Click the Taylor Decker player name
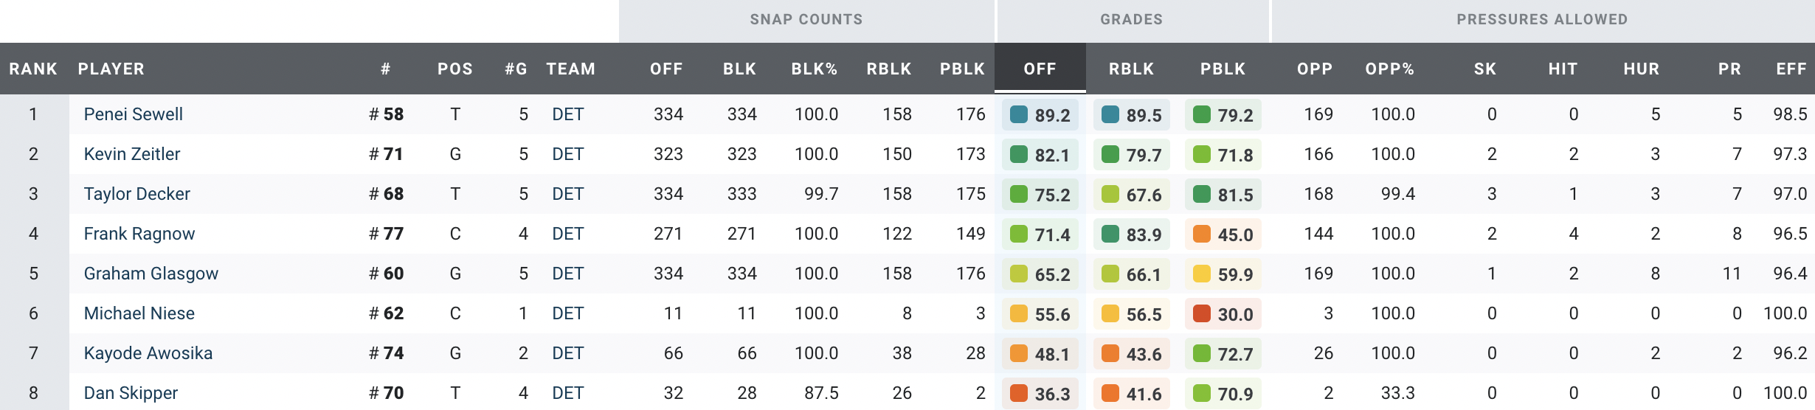1815x410 pixels. pos(136,194)
